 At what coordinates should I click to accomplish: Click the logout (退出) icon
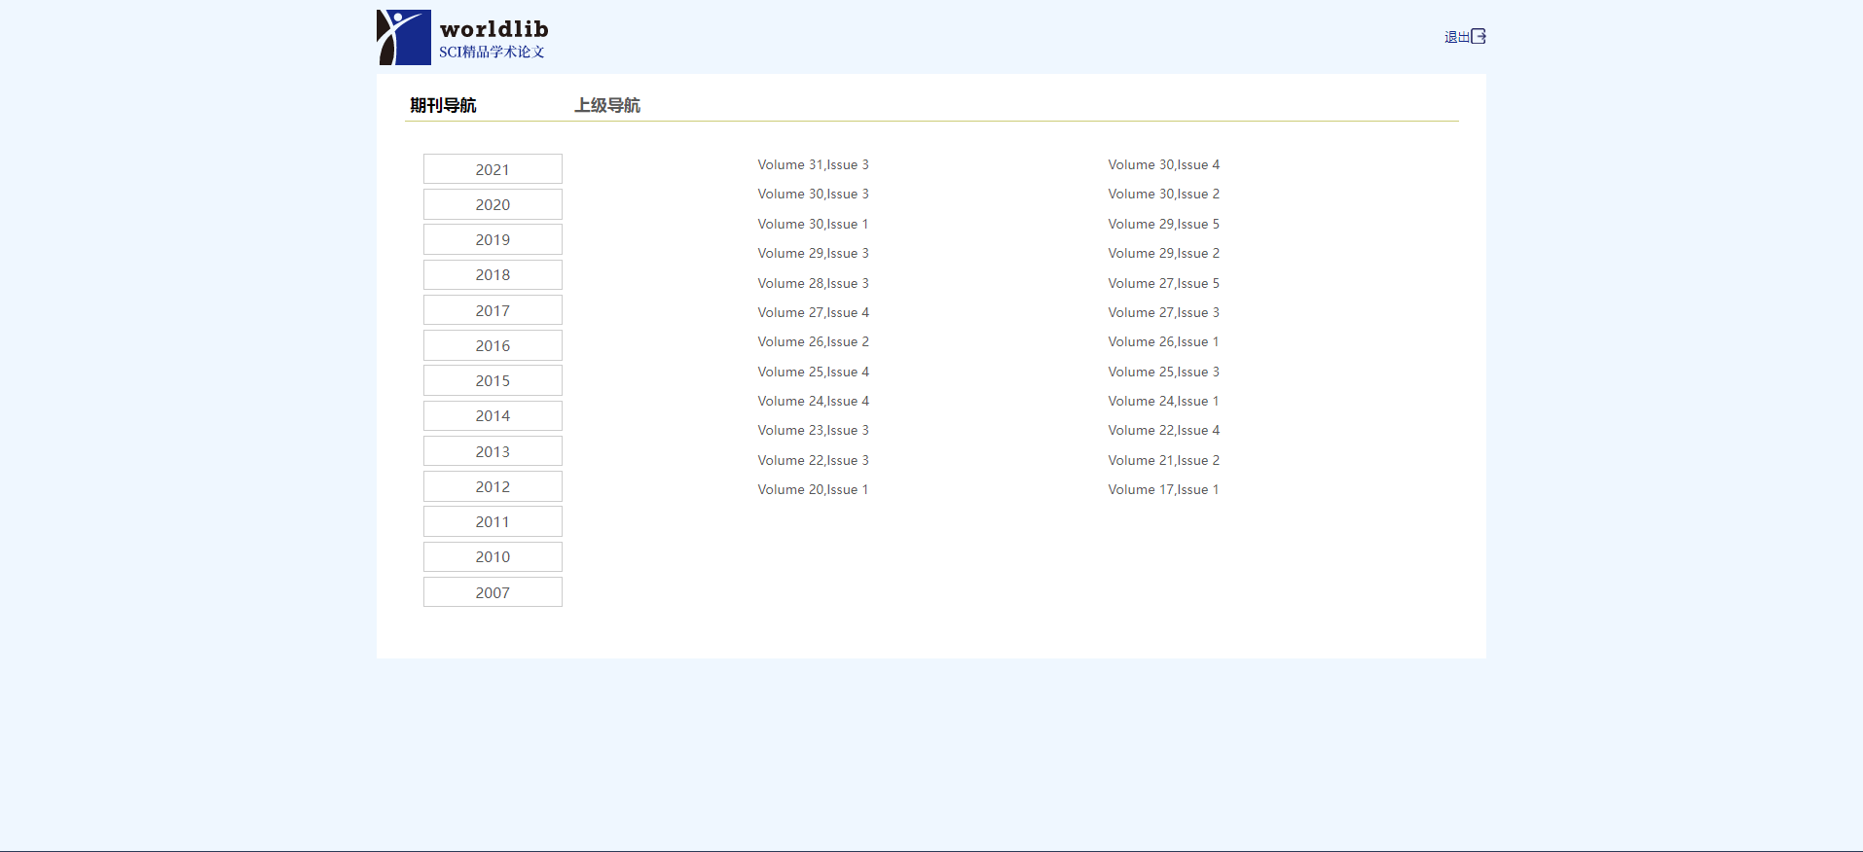click(x=1478, y=37)
